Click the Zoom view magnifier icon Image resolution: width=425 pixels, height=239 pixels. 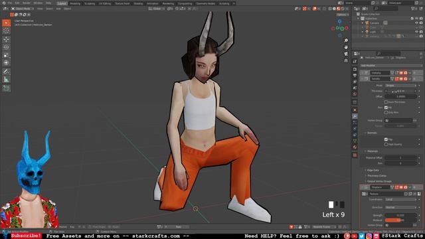[346, 40]
